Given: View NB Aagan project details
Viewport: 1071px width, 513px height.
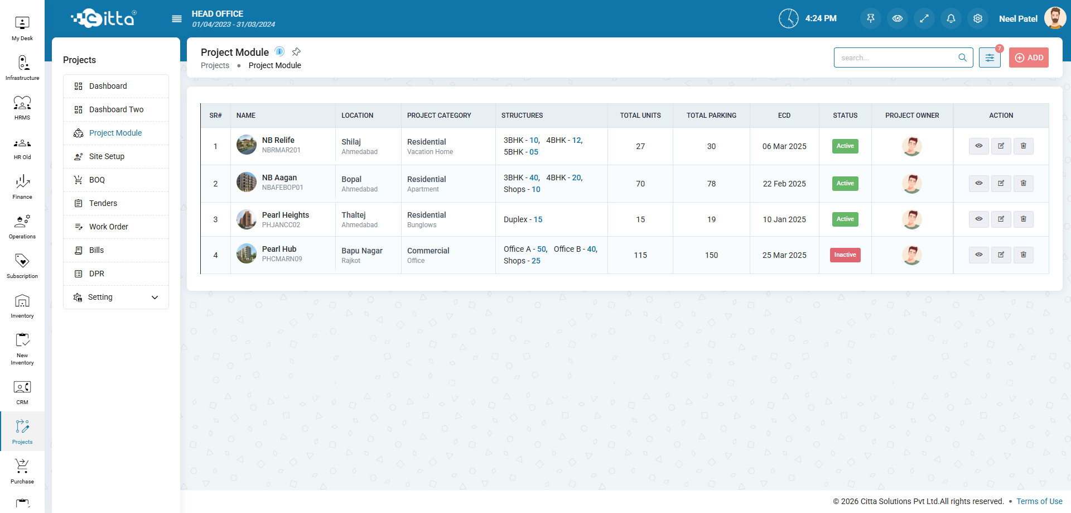Looking at the screenshot, I should click(x=978, y=184).
